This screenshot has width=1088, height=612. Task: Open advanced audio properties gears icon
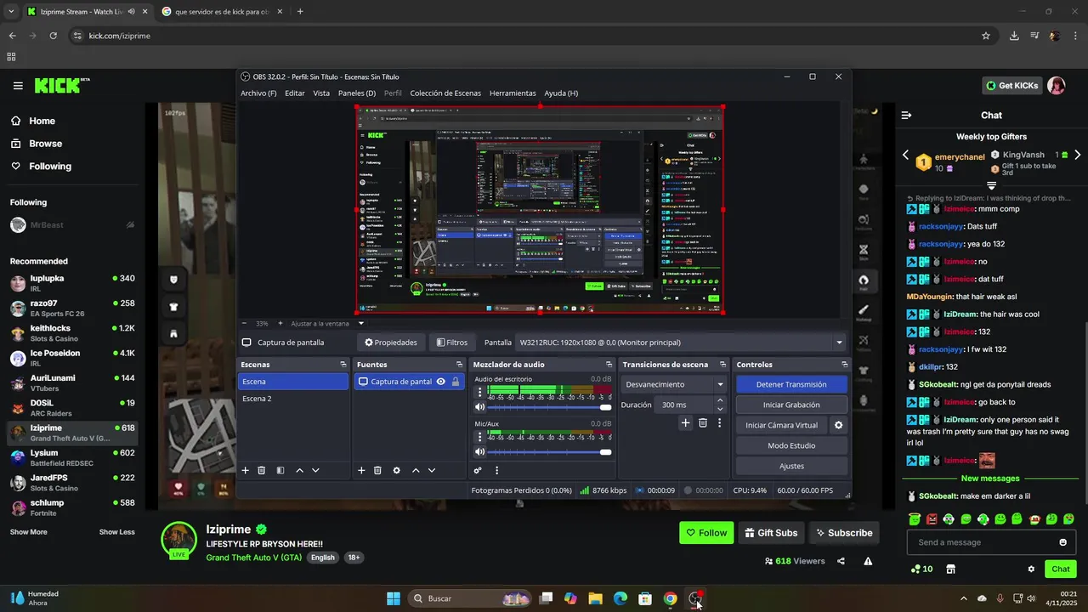coord(478,470)
